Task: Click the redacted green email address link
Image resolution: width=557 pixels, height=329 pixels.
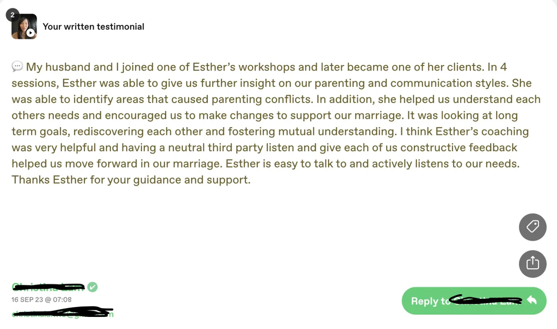Action: pyautogui.click(x=63, y=313)
